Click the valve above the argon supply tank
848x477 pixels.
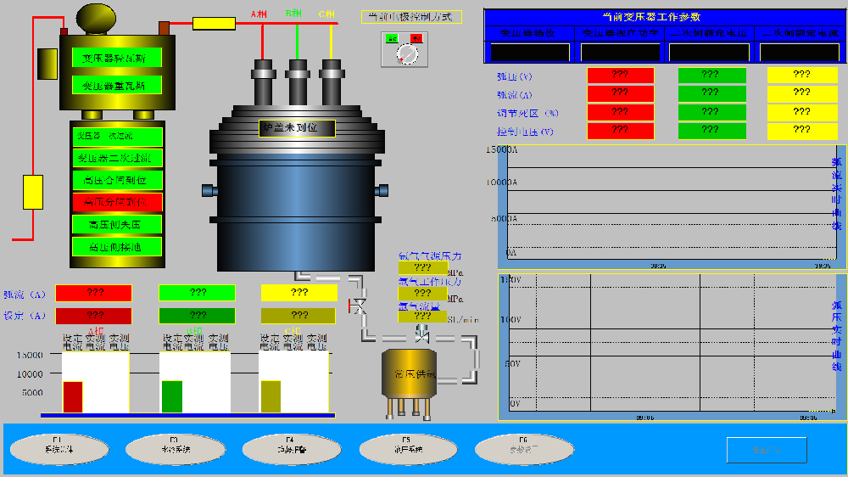[x=423, y=335]
